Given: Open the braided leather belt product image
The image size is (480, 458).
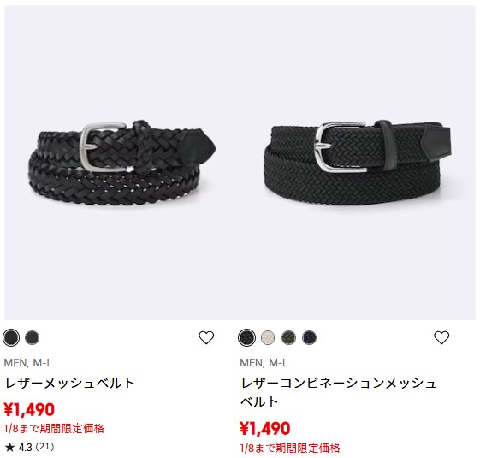Looking at the screenshot, I should tap(122, 163).
